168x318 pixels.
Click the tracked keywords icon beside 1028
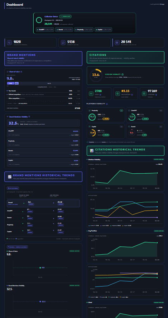click(x=9, y=43)
